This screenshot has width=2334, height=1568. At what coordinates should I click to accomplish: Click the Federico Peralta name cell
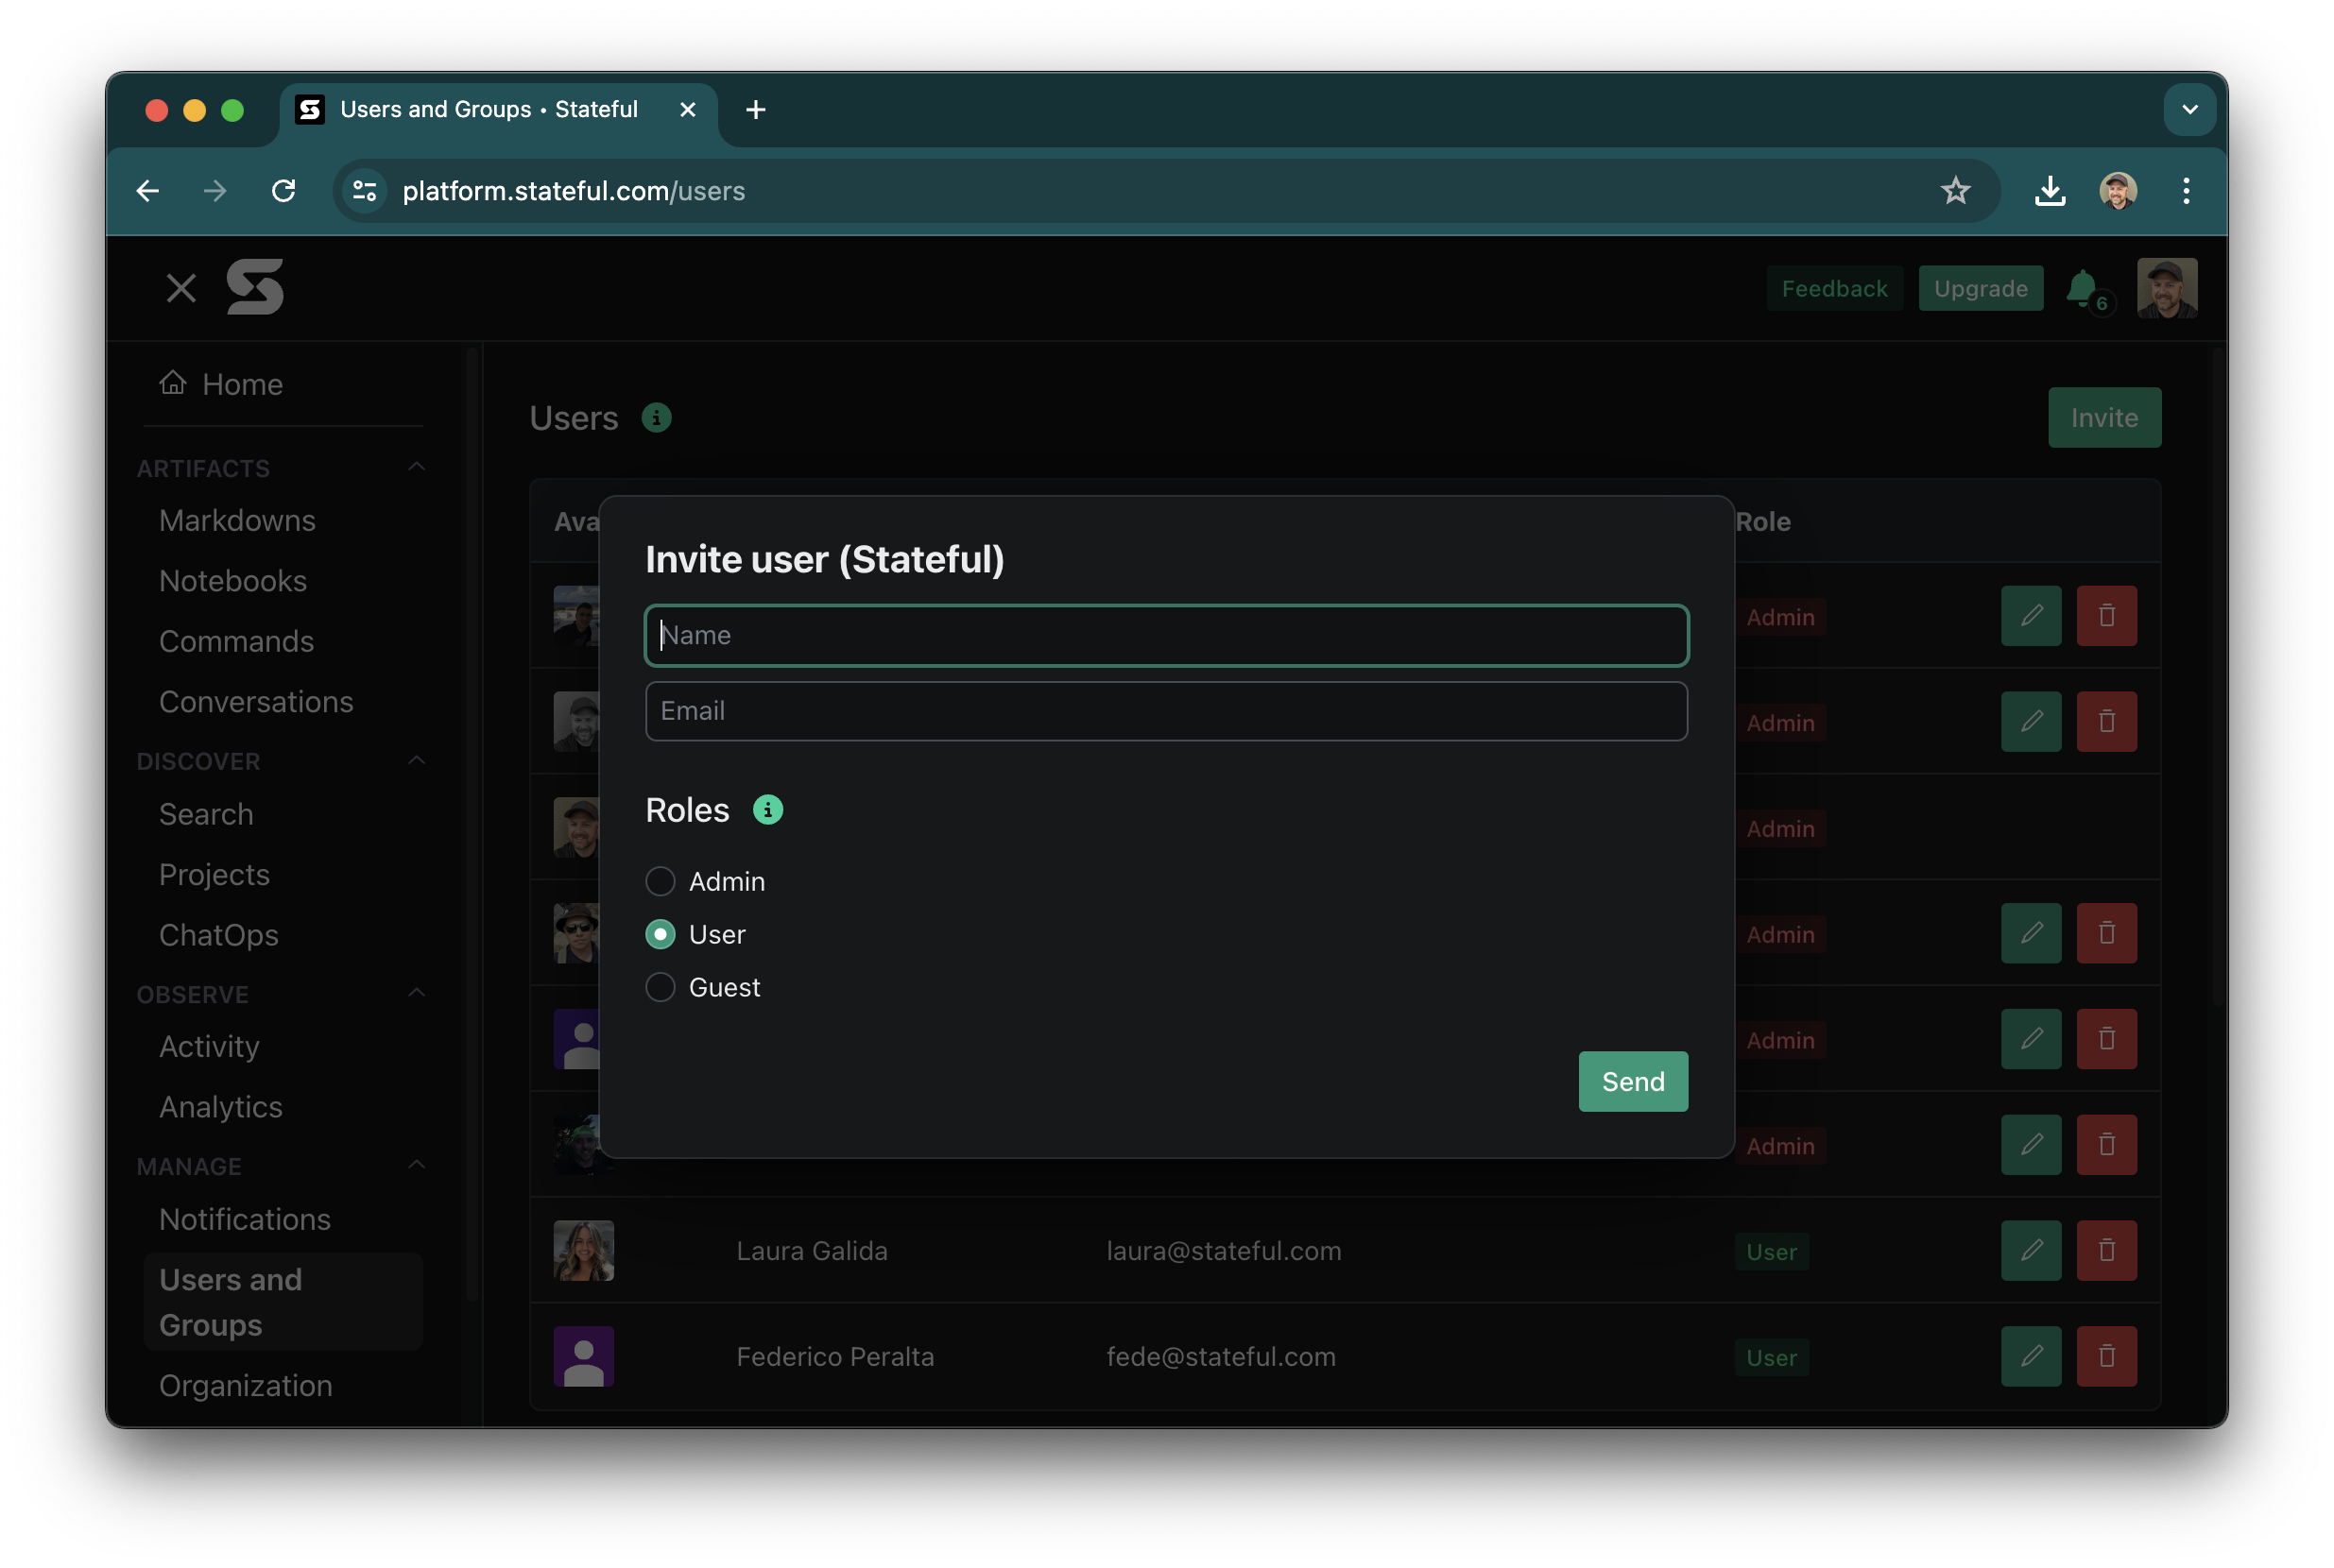pos(835,1357)
